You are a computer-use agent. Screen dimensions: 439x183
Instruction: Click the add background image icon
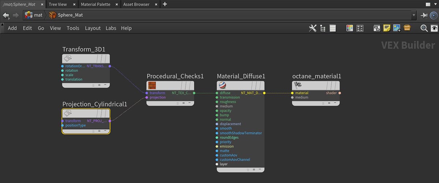tap(397, 28)
